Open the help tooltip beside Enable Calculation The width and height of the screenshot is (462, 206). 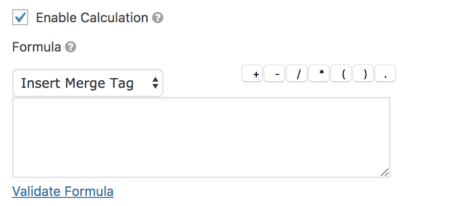pyautogui.click(x=158, y=18)
